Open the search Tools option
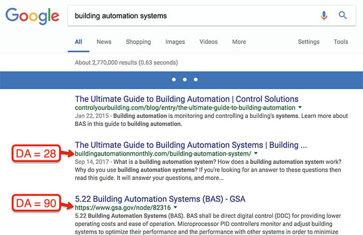This screenshot has width=363, height=235. (341, 42)
